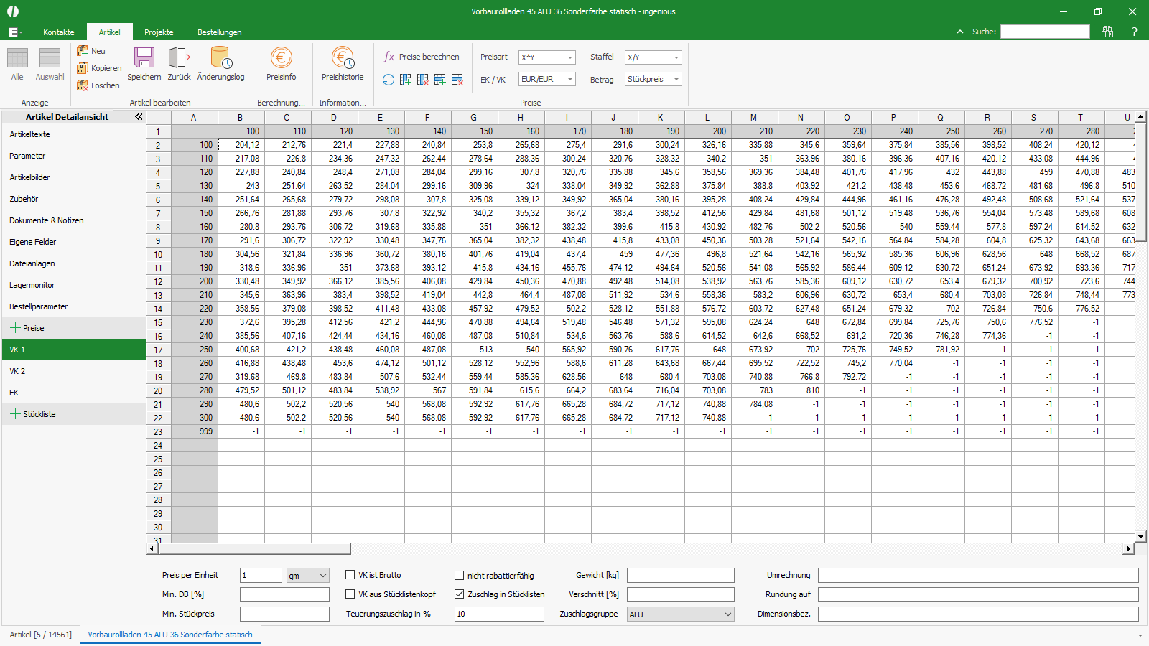Click the binoculars search icon

1107,32
